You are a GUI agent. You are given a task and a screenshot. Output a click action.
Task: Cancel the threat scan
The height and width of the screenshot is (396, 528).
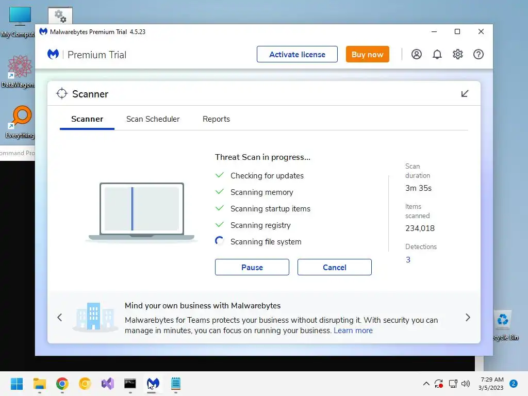tap(334, 267)
